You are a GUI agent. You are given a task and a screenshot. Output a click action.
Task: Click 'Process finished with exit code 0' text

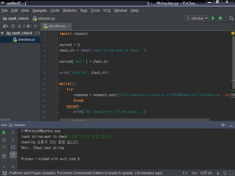pos(50,159)
